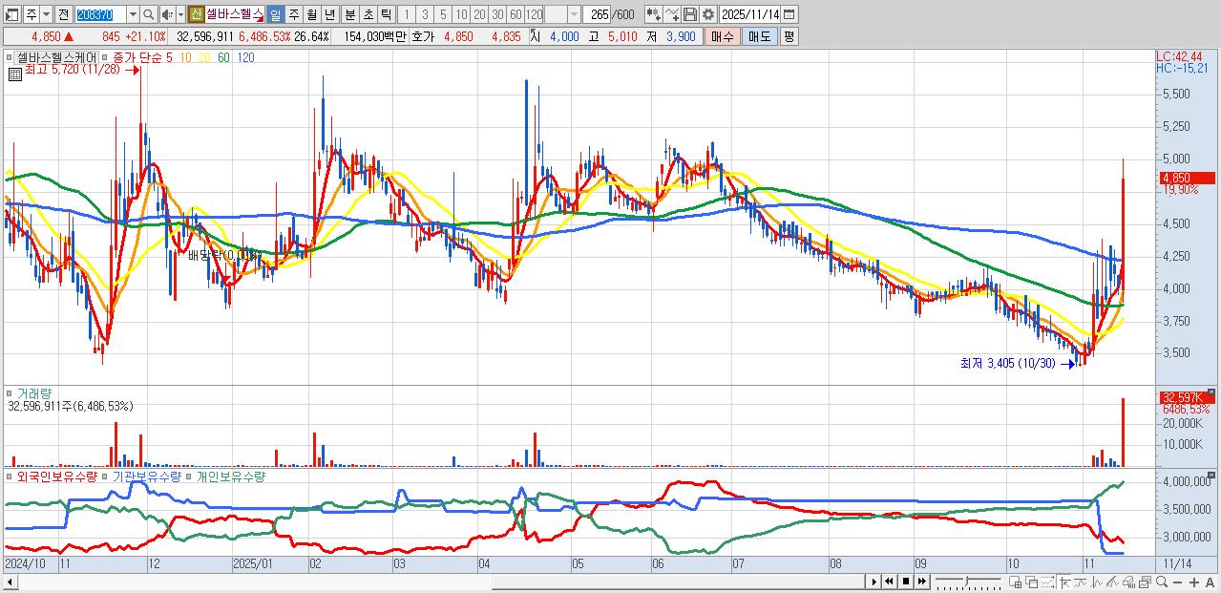Toggle the 거래량 volume indicator marker

[11, 392]
